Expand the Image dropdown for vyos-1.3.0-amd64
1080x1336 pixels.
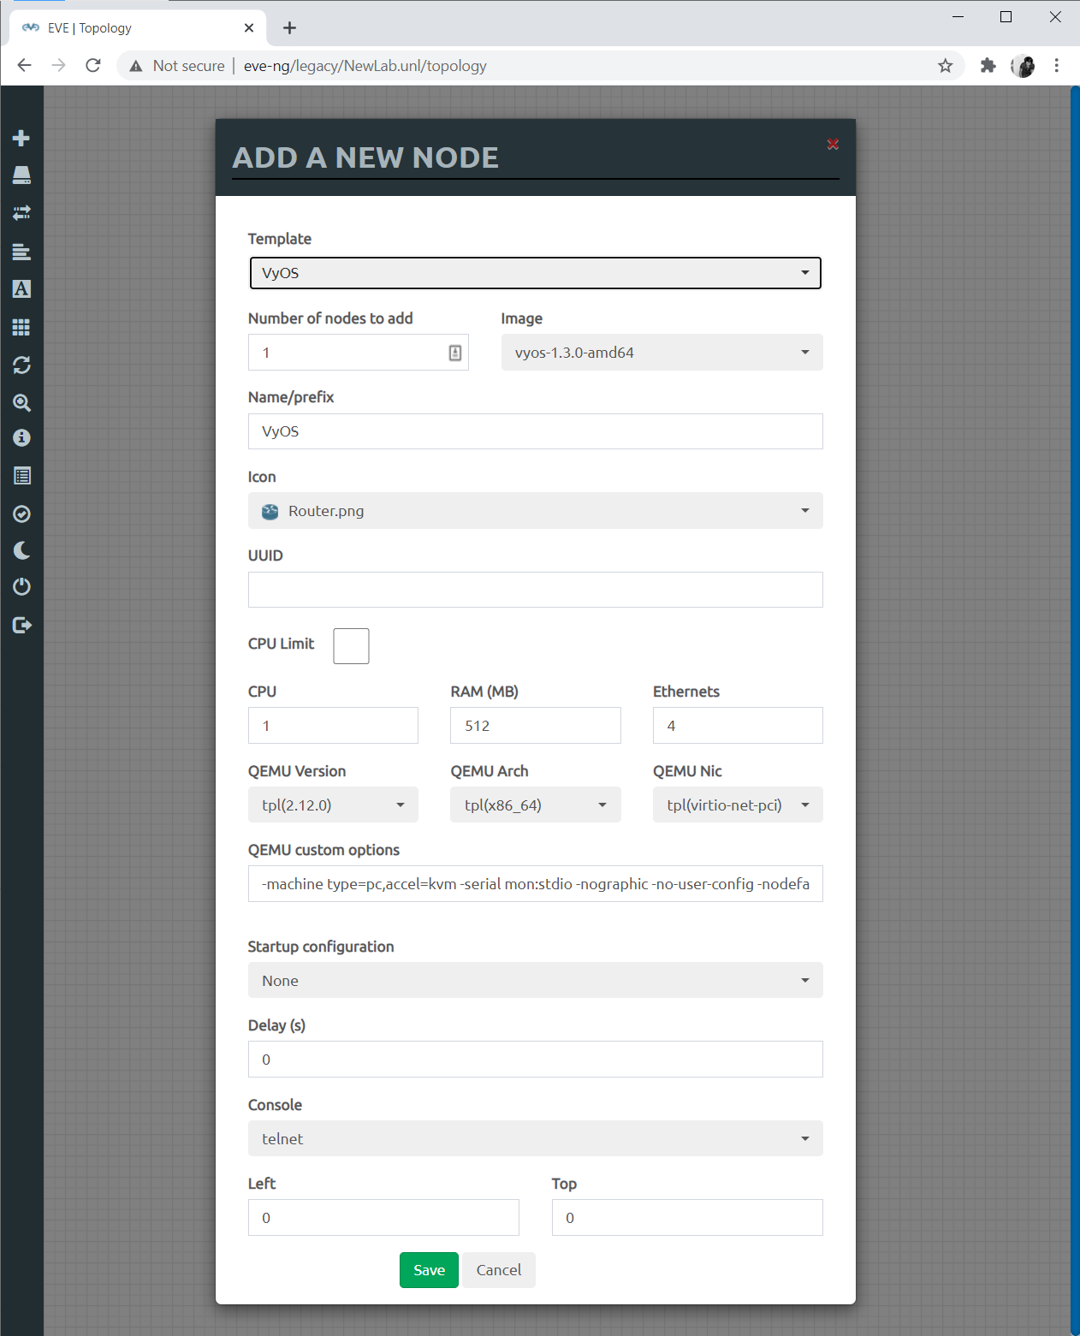661,352
